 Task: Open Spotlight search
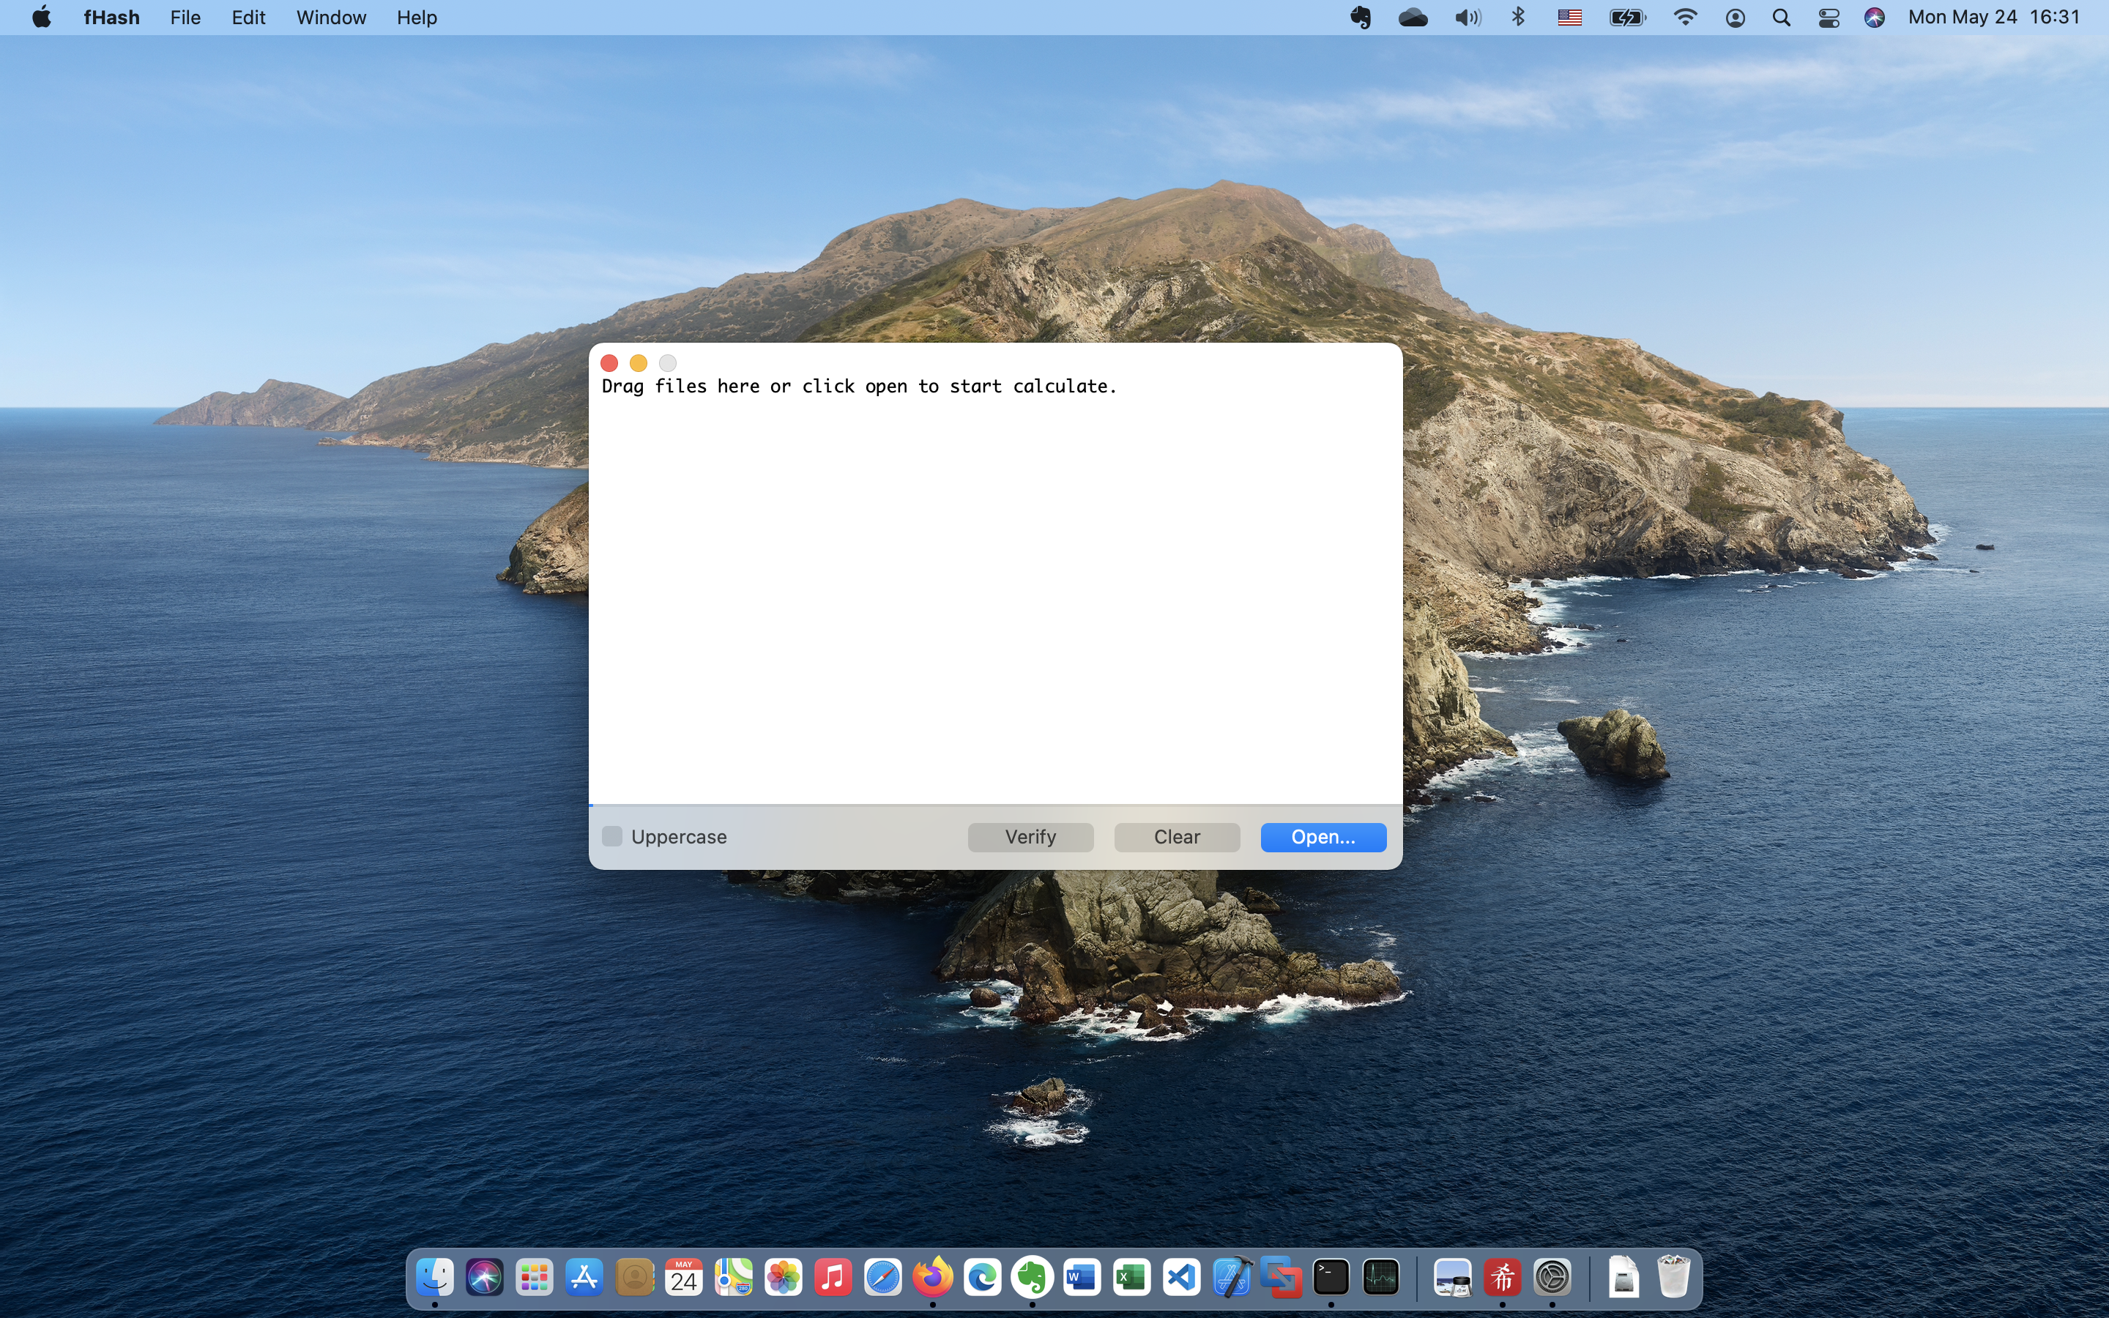coord(1782,17)
